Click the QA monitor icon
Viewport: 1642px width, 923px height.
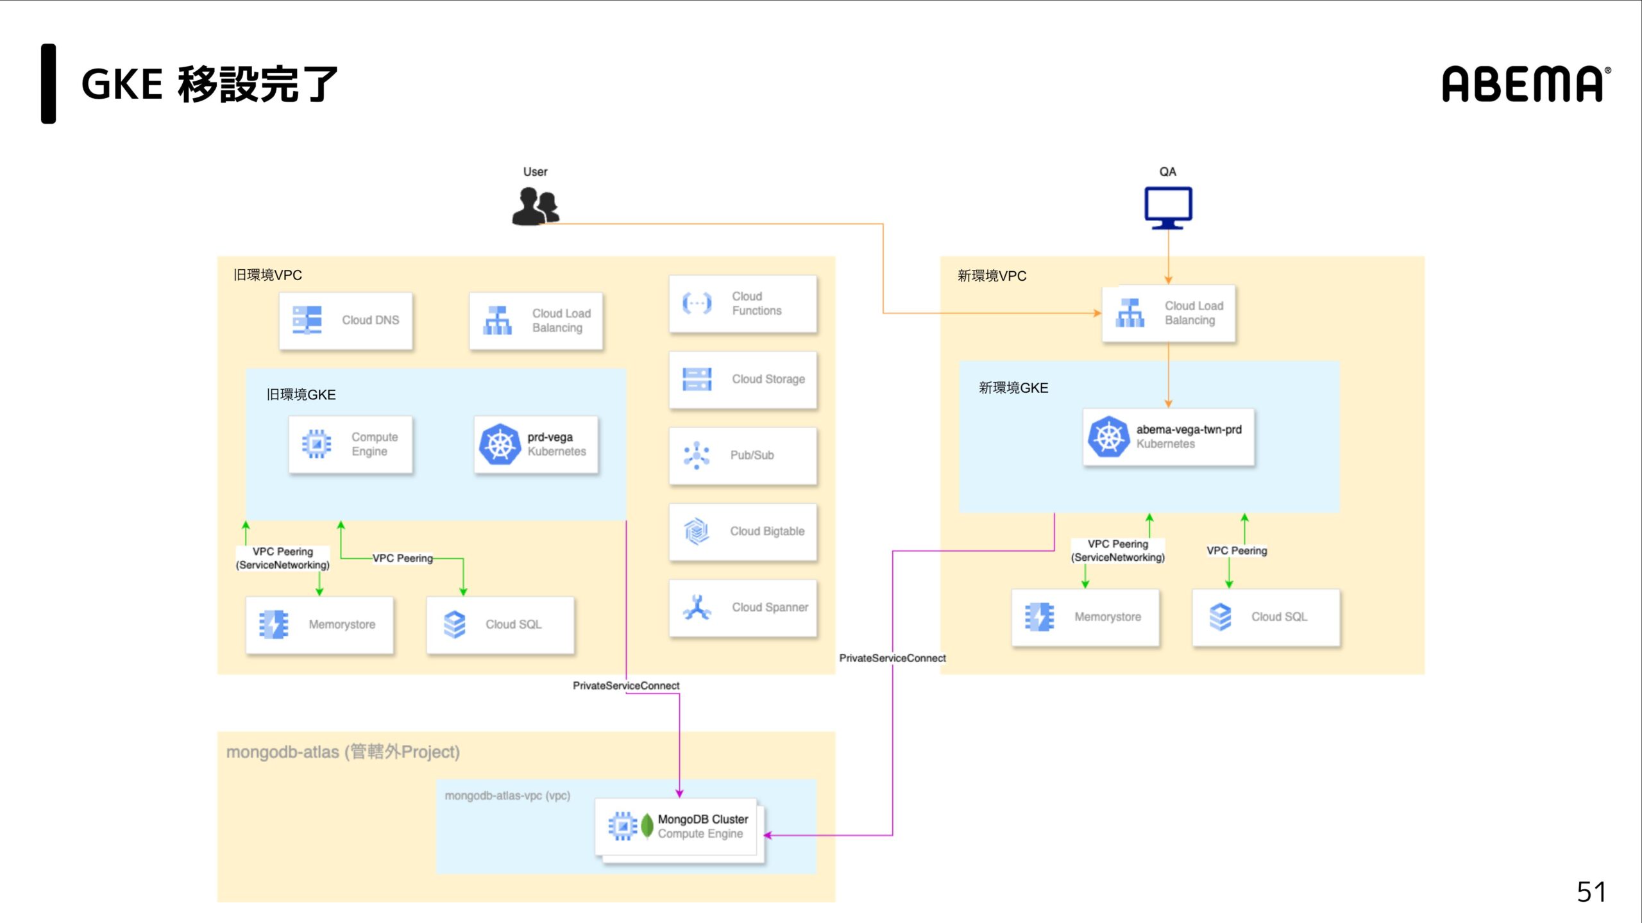click(x=1168, y=207)
